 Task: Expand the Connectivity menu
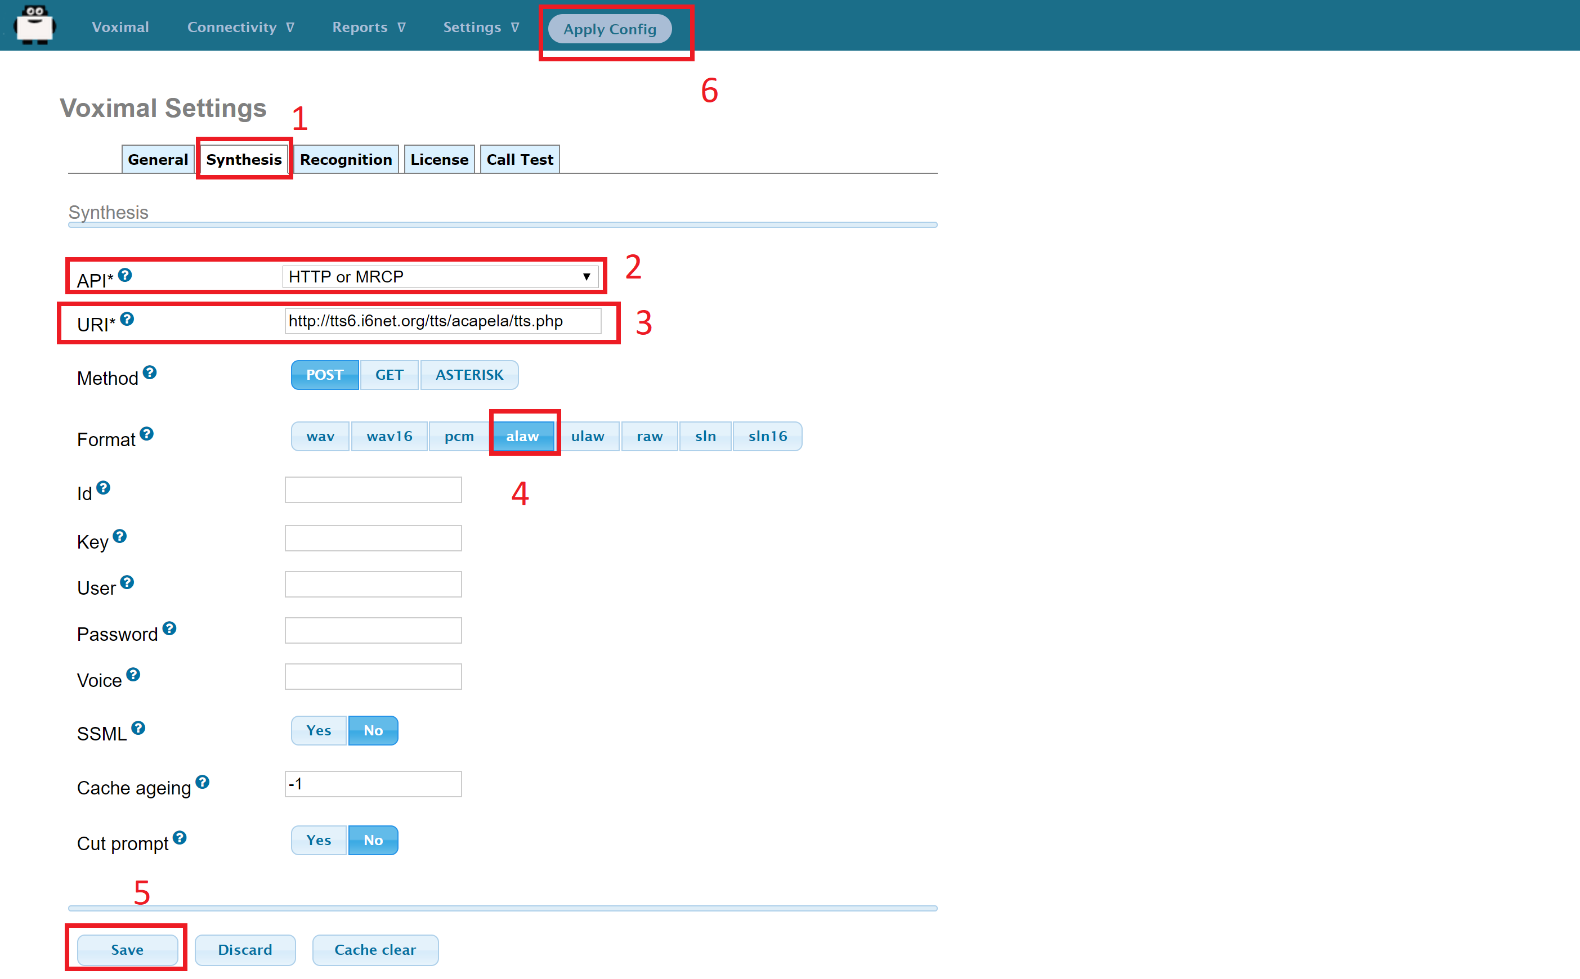(240, 27)
